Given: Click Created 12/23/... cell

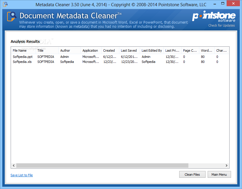Looking at the screenshot, I should click(x=110, y=62).
